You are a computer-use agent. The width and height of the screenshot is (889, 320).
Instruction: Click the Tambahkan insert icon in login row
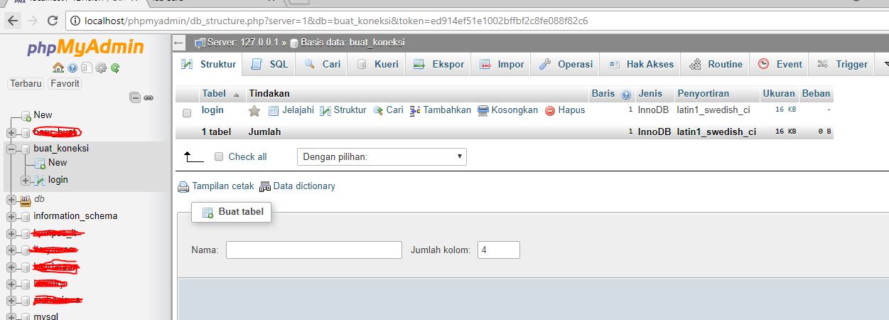415,110
